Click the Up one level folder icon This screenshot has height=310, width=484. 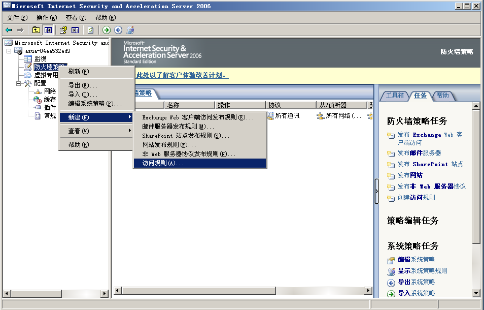click(x=36, y=30)
